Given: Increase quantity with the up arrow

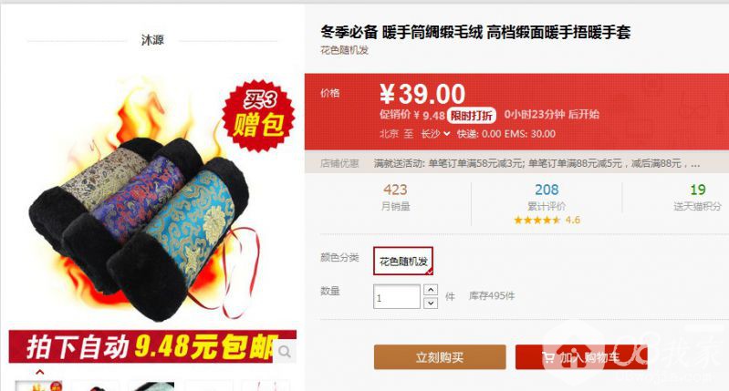Looking at the screenshot, I should click(x=431, y=290).
